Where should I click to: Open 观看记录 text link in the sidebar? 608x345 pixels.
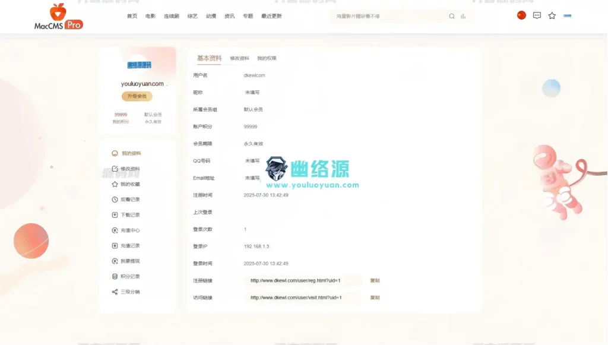(x=130, y=200)
